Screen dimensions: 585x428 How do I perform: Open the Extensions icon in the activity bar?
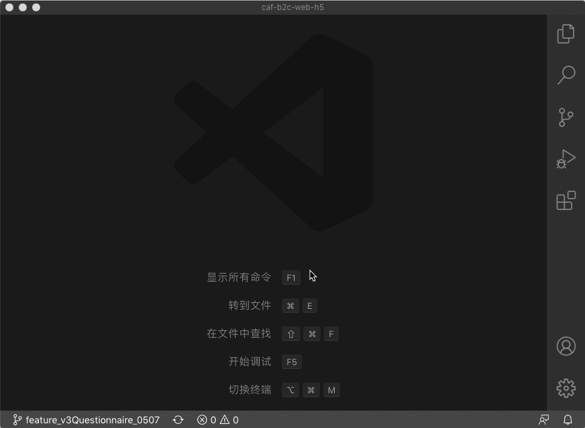pos(566,200)
